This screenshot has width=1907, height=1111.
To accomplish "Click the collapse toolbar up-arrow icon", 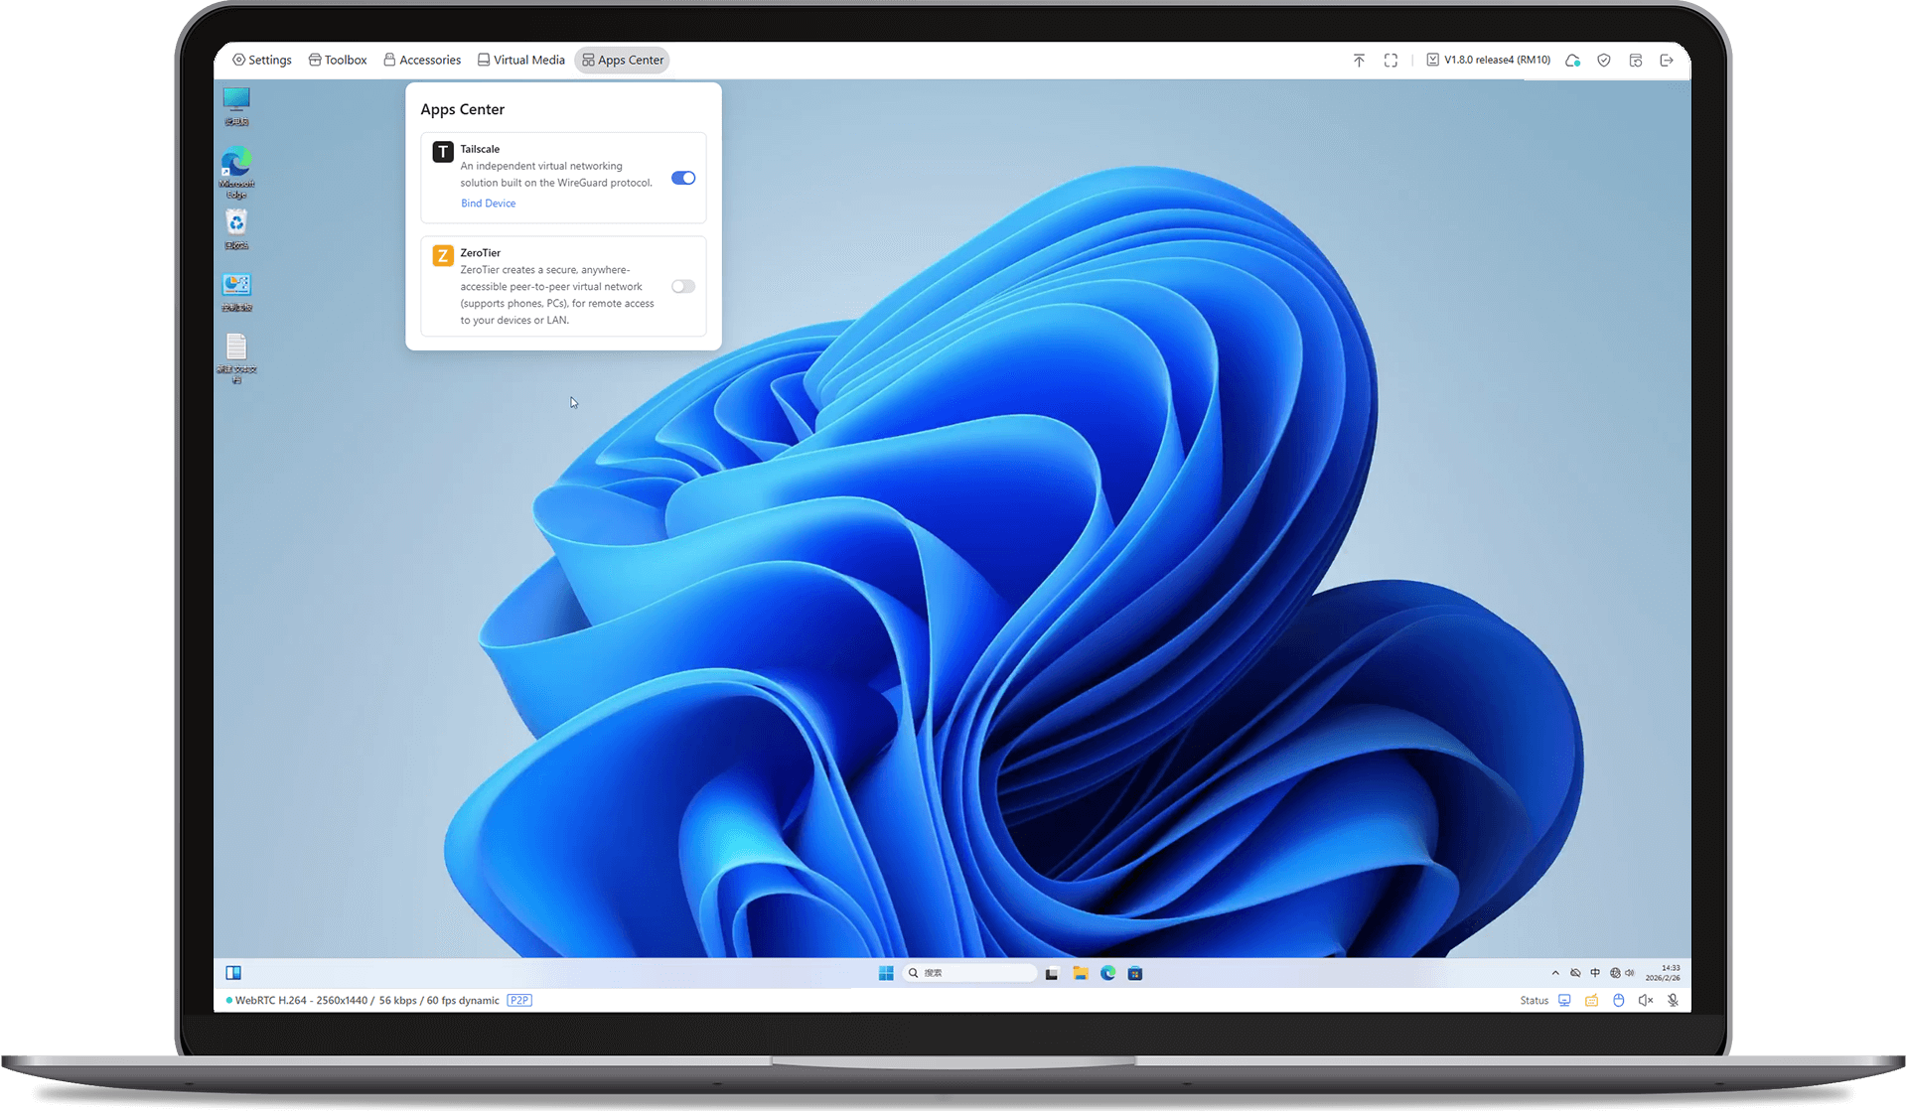I will (1359, 61).
